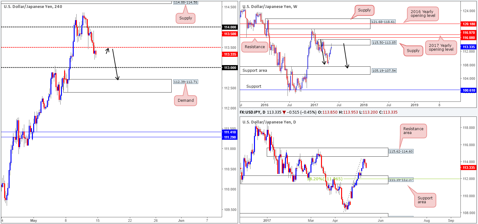Select the 112.39-112.71 demand zone label
The width and height of the screenshot is (478, 224).
click(x=186, y=82)
